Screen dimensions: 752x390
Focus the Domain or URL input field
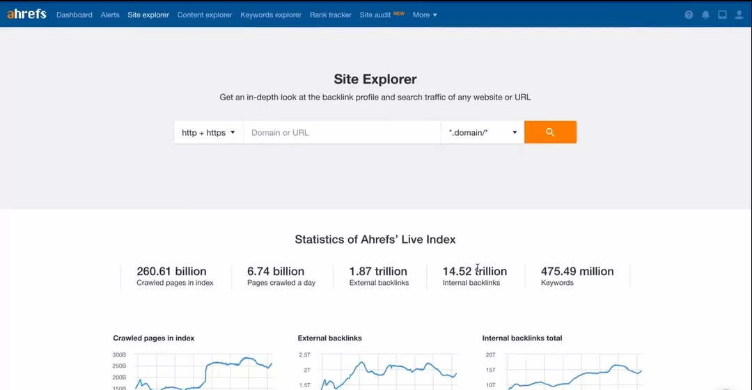pyautogui.click(x=342, y=132)
